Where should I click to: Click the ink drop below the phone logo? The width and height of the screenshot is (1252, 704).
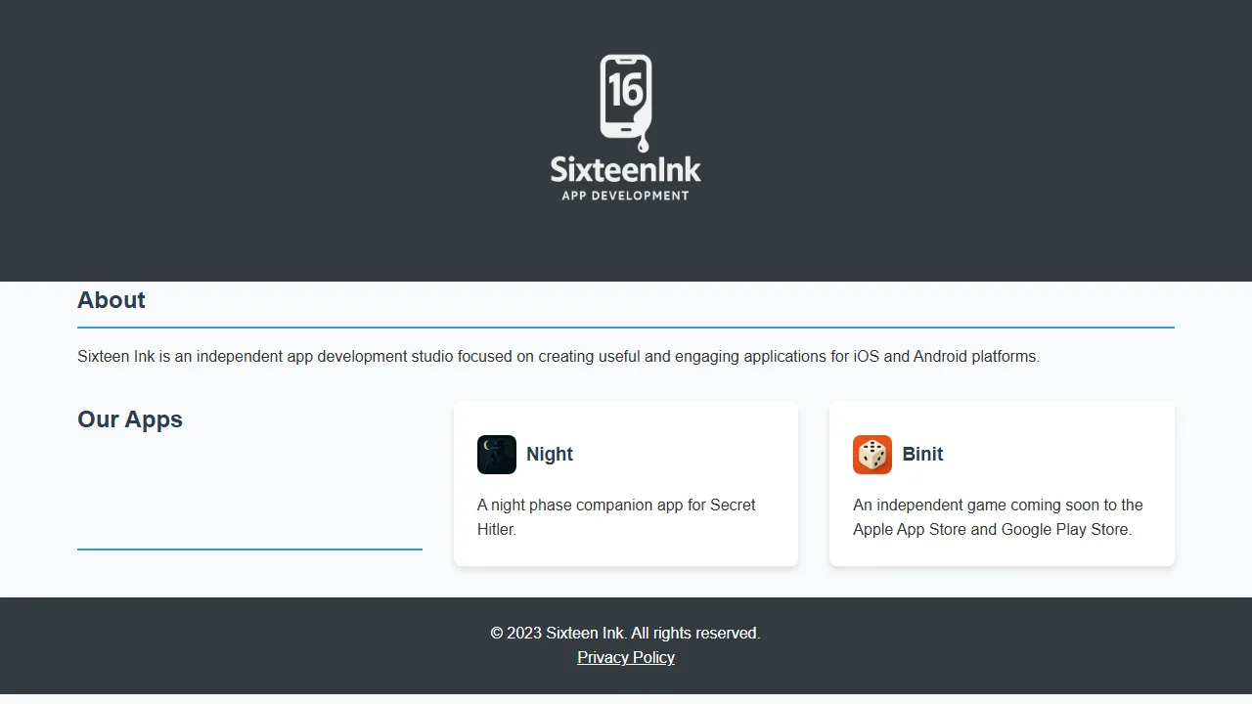[646, 144]
